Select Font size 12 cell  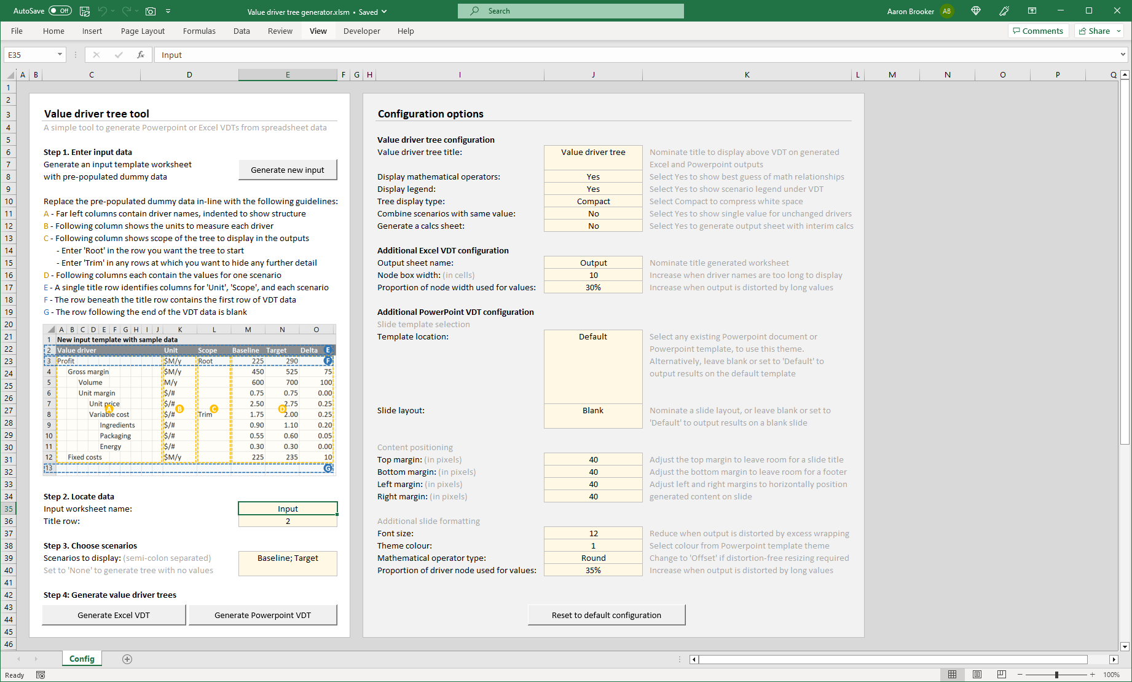pos(593,533)
